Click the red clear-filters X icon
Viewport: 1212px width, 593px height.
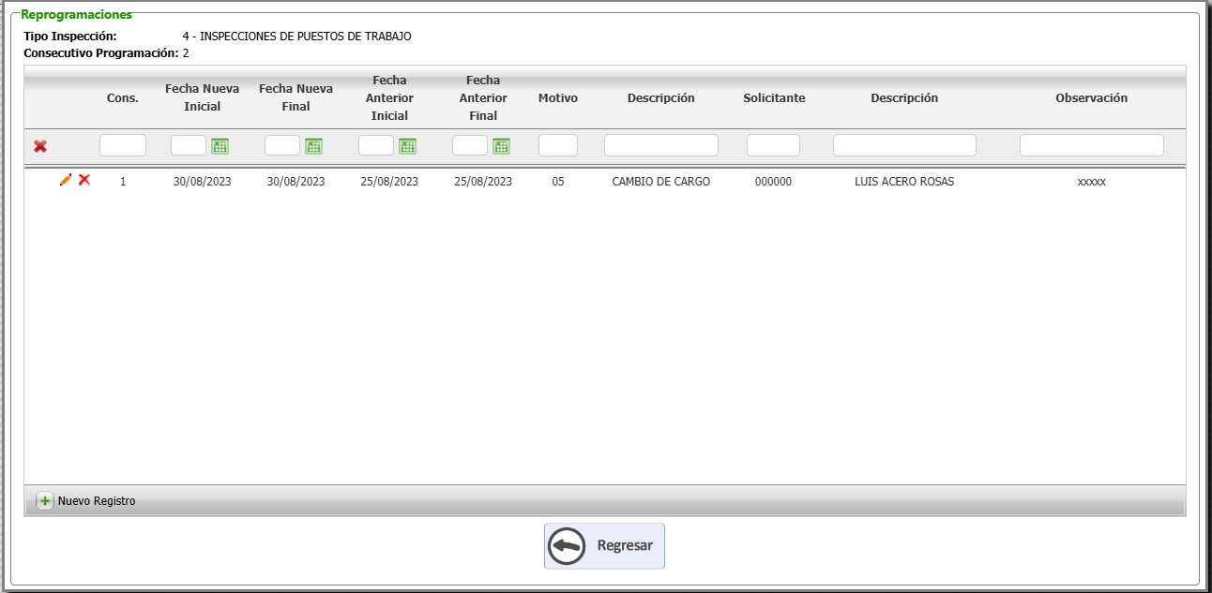tap(40, 146)
